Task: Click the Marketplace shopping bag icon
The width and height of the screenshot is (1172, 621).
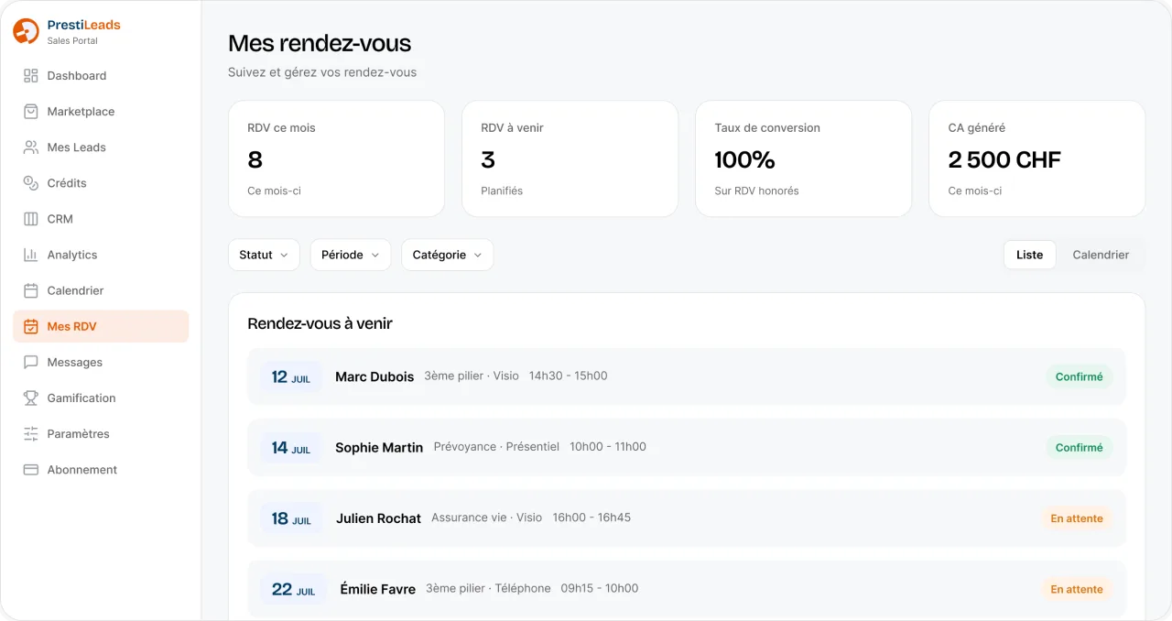Action: coord(30,112)
